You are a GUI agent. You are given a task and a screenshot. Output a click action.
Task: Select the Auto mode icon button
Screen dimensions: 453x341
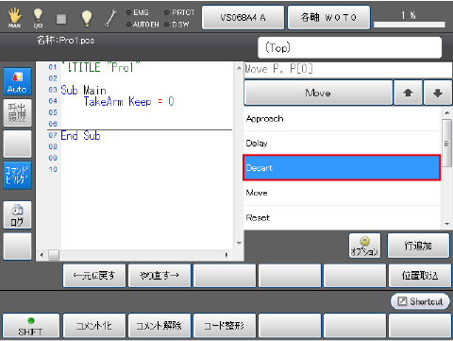(x=17, y=81)
